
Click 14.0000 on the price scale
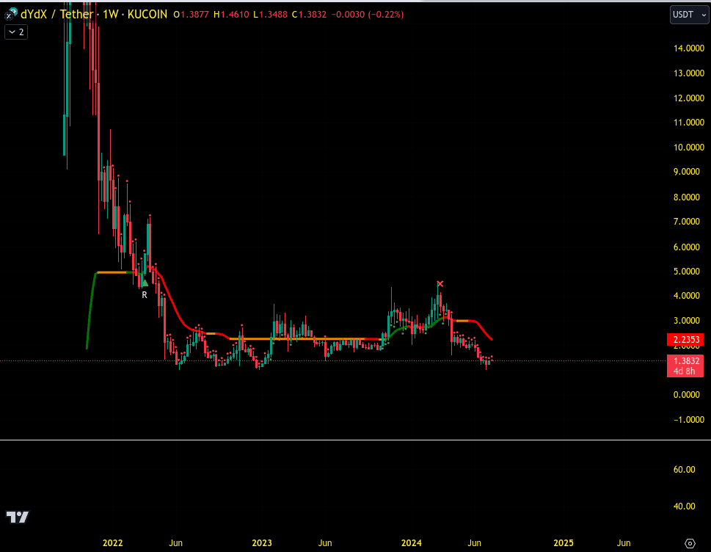[x=689, y=48]
